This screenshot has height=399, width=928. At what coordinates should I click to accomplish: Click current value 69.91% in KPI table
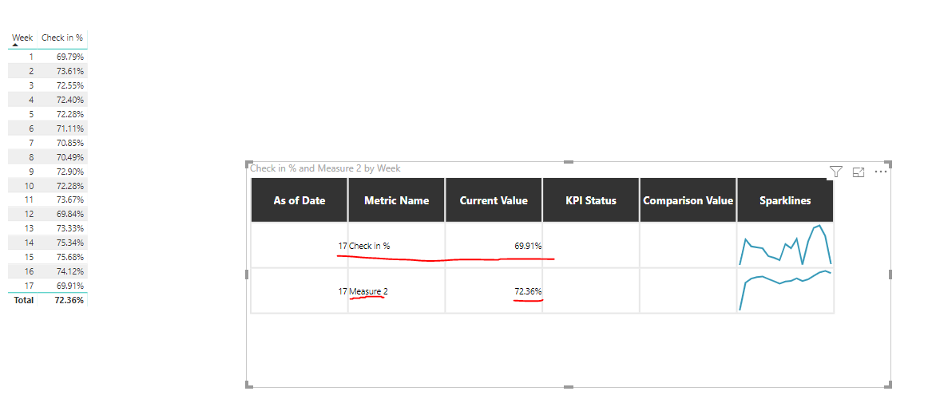[528, 246]
